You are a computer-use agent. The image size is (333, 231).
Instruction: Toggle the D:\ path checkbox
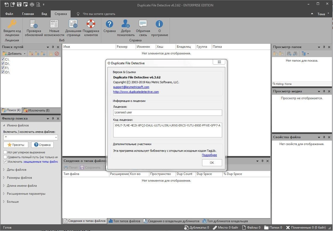point(3,63)
